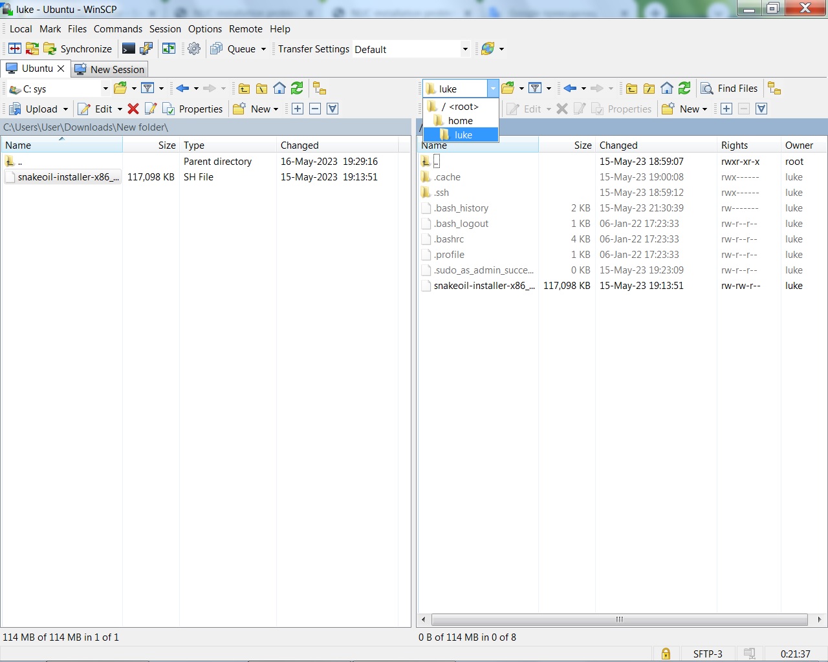Click local panel Open Directory folder icon
828x662 pixels.
[x=120, y=88]
